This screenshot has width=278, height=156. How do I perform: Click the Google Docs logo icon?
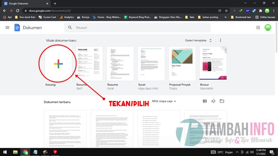(17, 28)
